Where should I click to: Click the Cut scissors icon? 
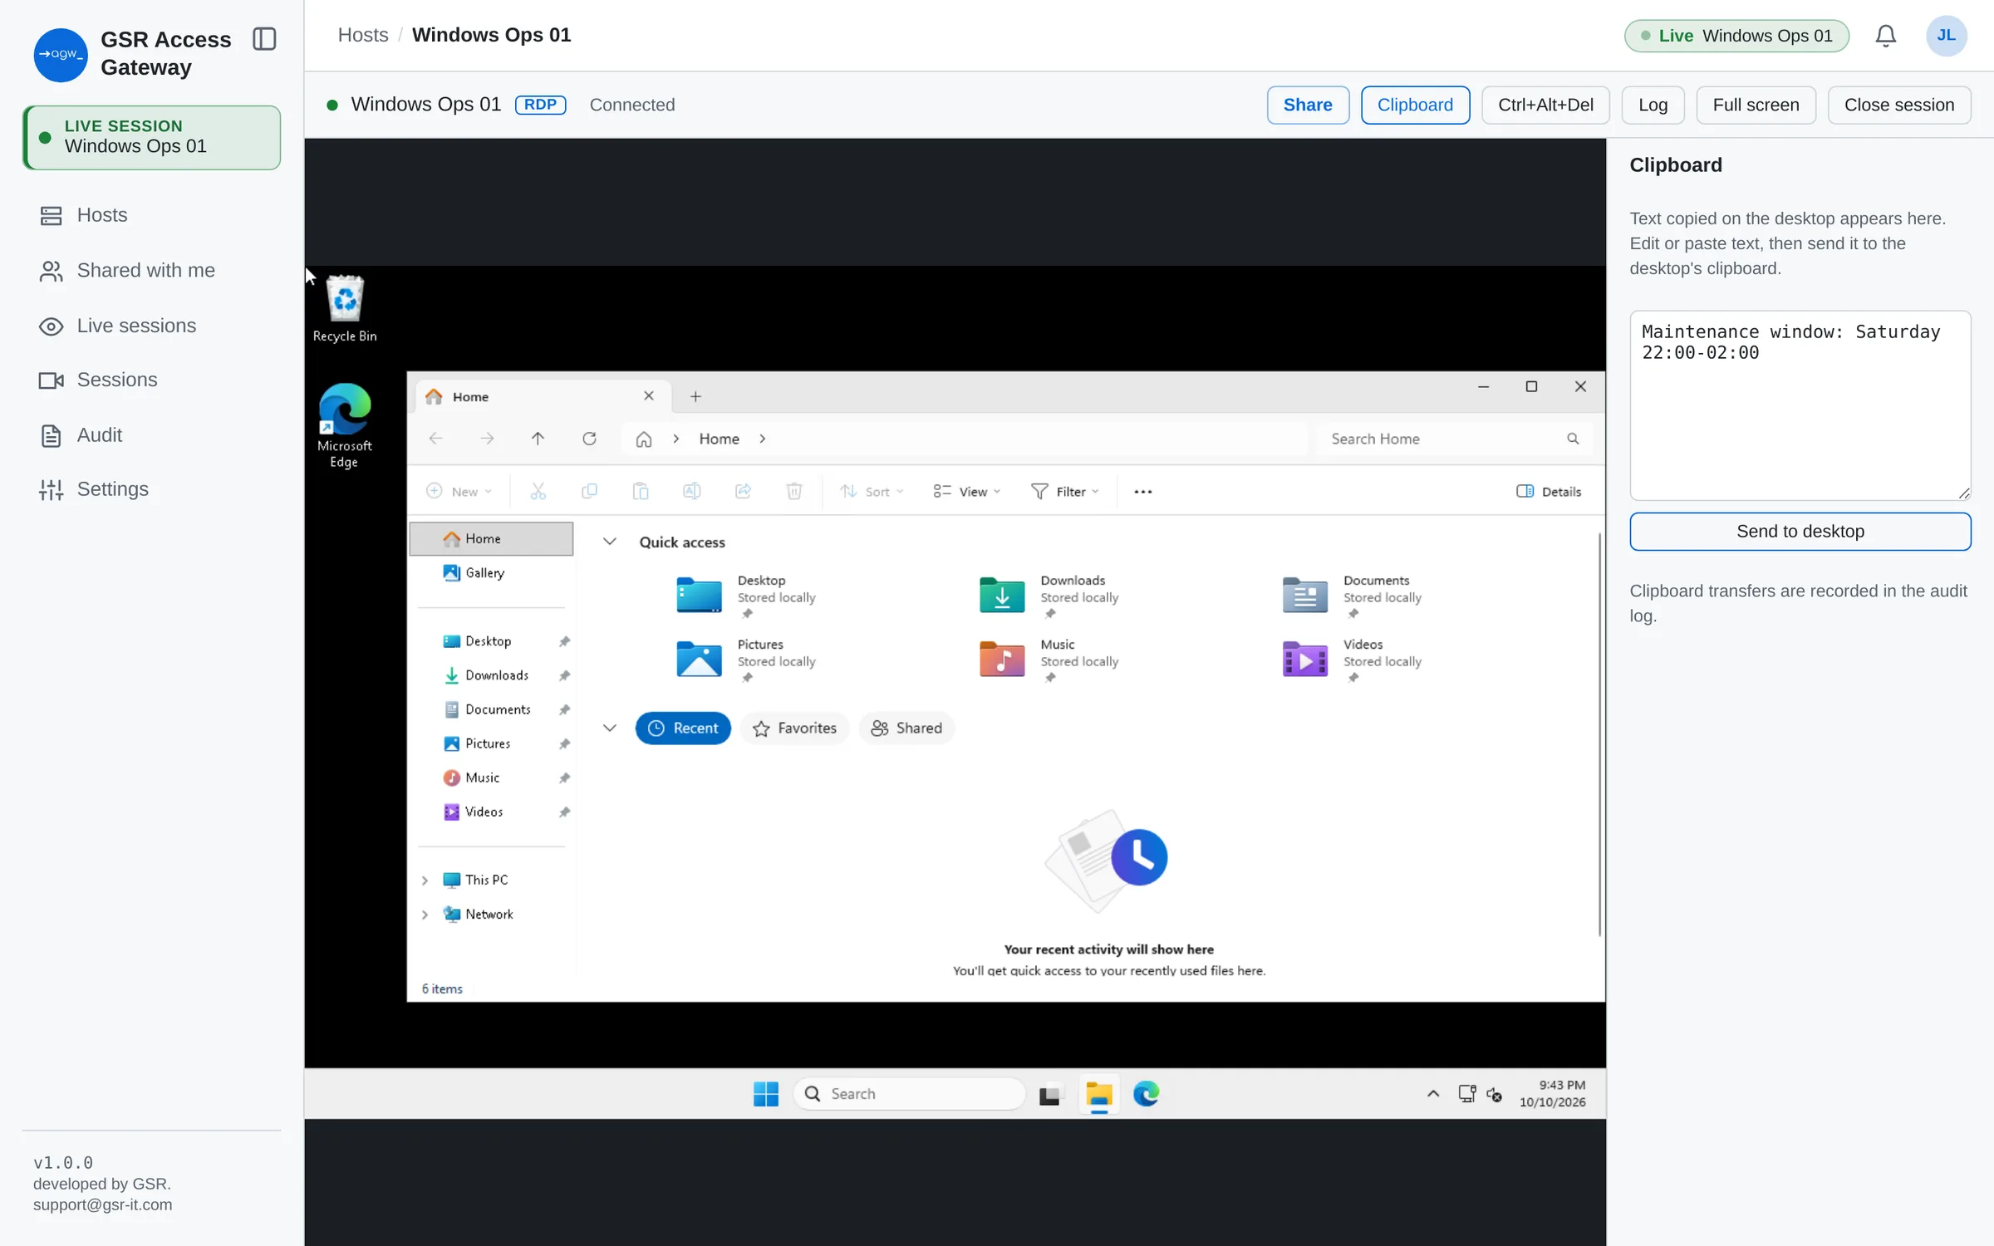pos(538,492)
